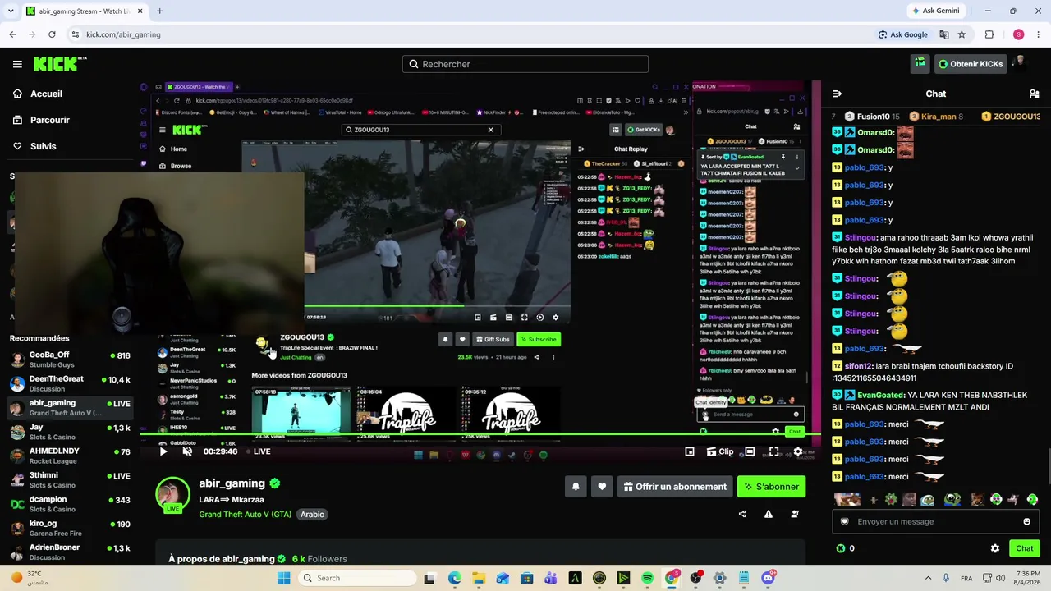This screenshot has width=1051, height=591.
Task: Click the green Chat send button
Action: click(x=1025, y=548)
